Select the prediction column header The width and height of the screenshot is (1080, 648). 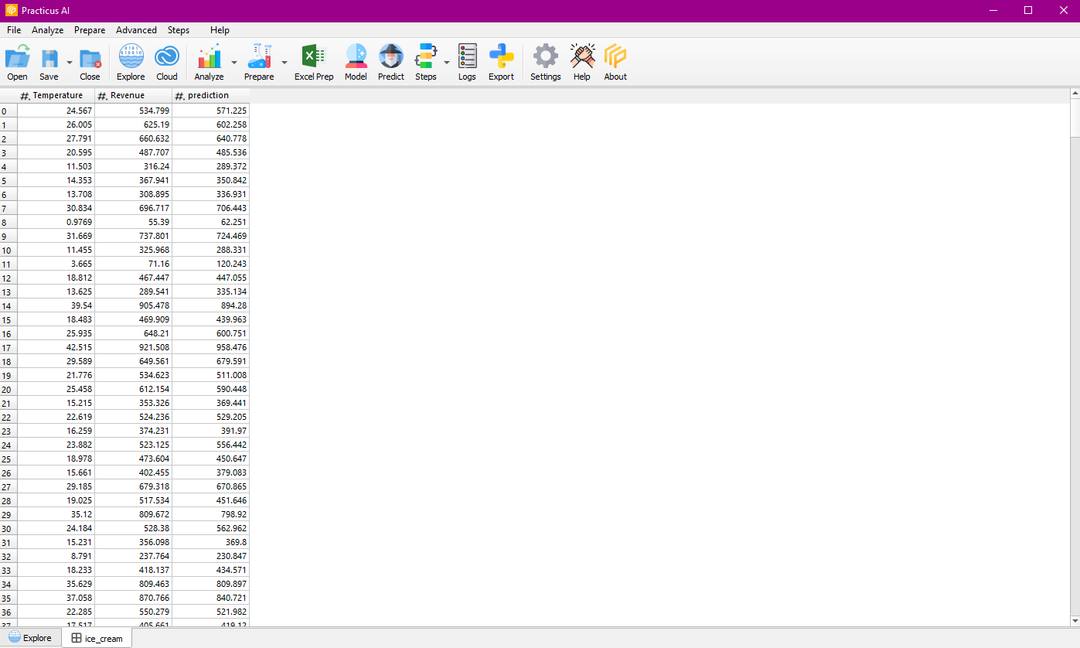210,95
